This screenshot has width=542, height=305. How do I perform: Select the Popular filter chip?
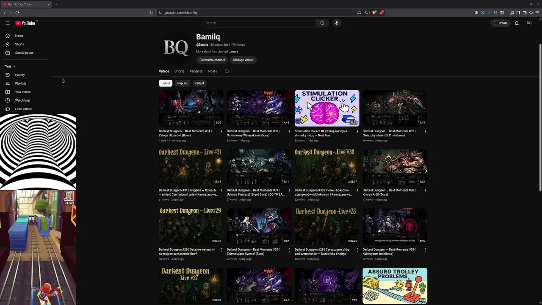pyautogui.click(x=183, y=83)
